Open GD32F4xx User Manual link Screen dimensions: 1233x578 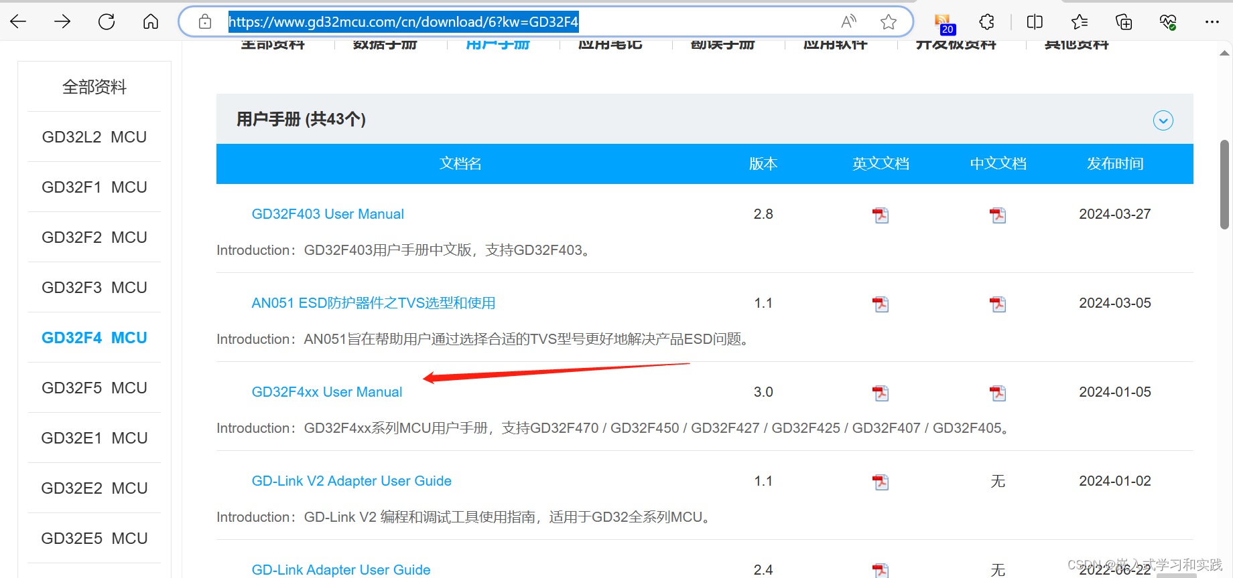point(327,392)
